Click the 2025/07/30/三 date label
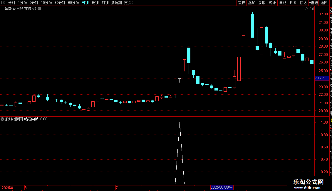 coord(222,187)
